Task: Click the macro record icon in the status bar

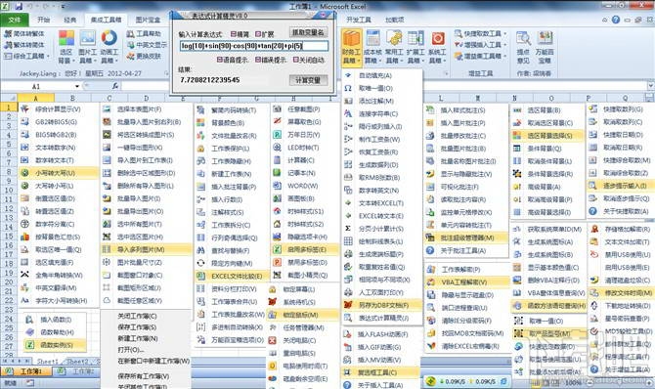Action: click(29, 383)
